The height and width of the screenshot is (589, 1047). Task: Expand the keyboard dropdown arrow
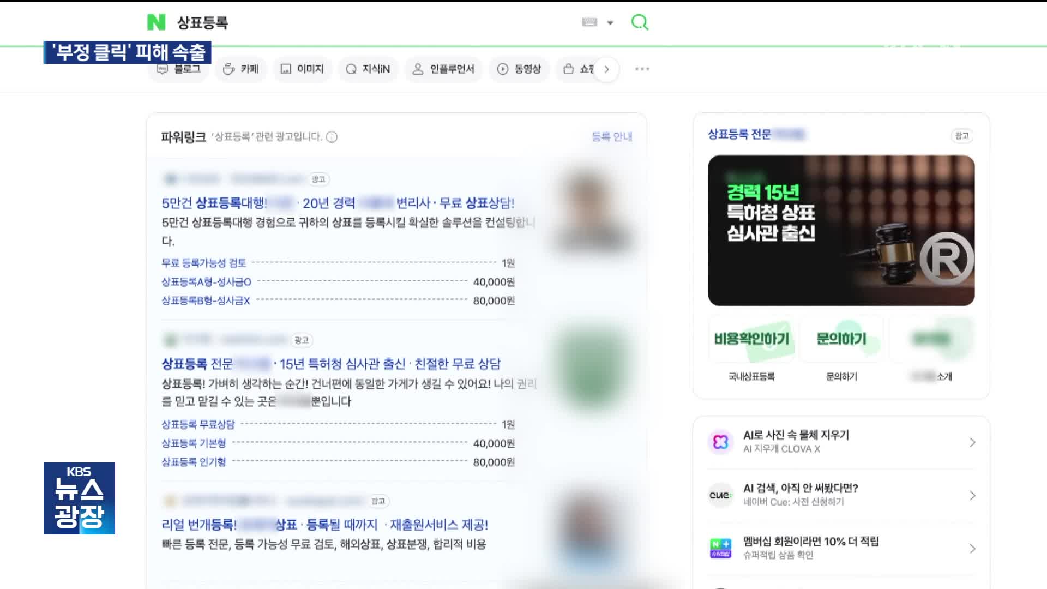click(610, 23)
